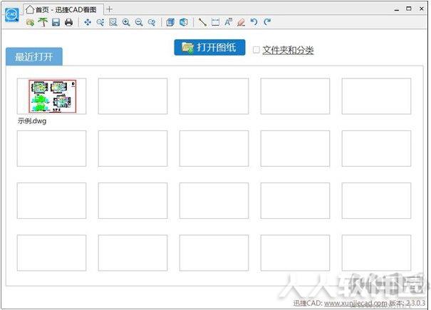
Task: Select the pan (four-arrow) tool
Action: pos(88,22)
